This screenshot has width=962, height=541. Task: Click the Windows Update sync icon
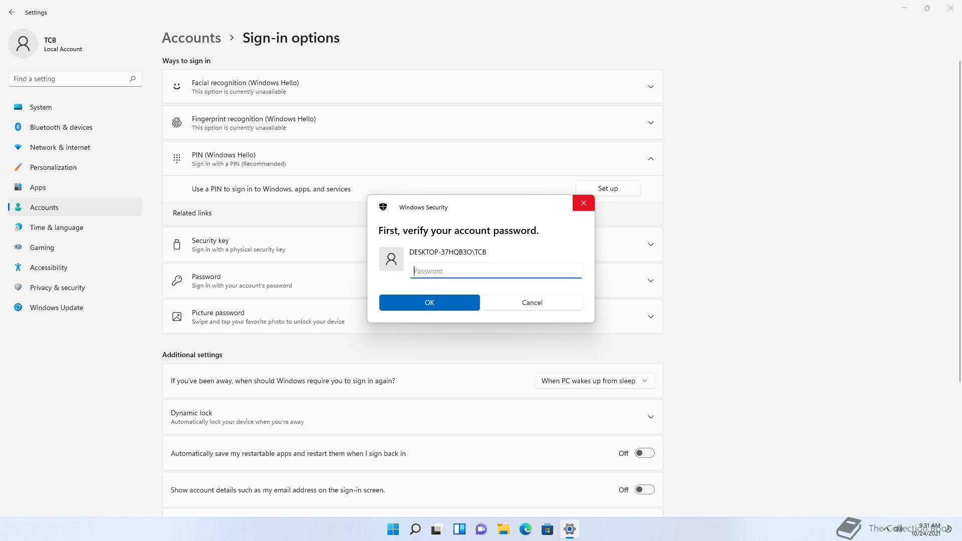(18, 308)
